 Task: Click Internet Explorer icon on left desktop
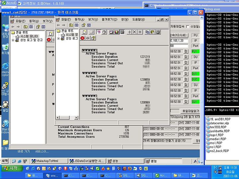tap(5, 66)
